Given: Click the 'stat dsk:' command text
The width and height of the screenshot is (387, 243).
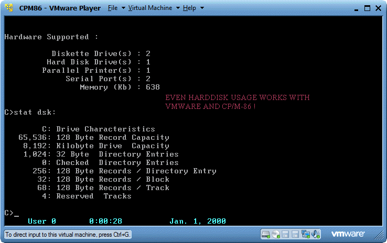Looking at the screenshot, I should click(x=35, y=113).
